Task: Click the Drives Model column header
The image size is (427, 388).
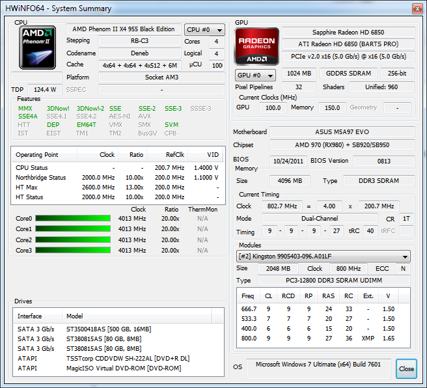Action: tap(137, 316)
